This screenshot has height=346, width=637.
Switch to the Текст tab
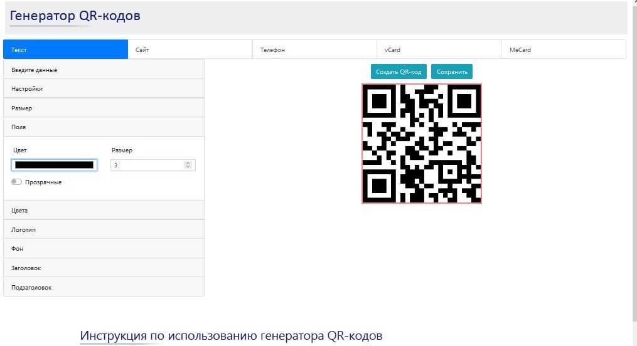pyautogui.click(x=65, y=50)
